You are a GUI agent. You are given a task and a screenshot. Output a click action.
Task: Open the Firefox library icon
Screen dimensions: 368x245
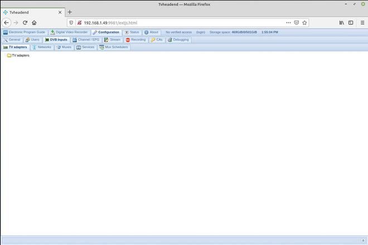[x=342, y=23]
